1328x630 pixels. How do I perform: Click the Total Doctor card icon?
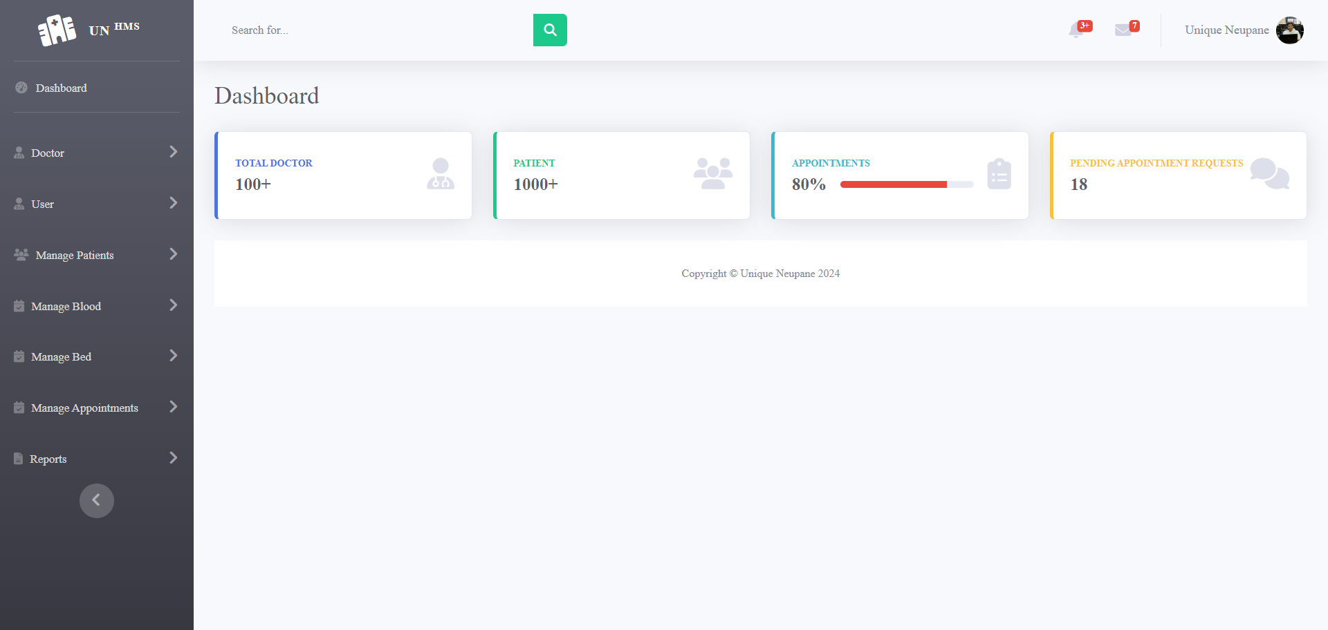[440, 175]
